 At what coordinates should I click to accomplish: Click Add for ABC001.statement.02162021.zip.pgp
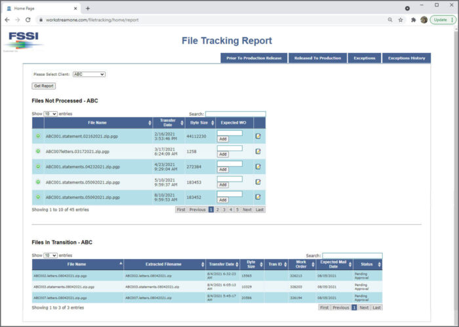tap(223, 139)
